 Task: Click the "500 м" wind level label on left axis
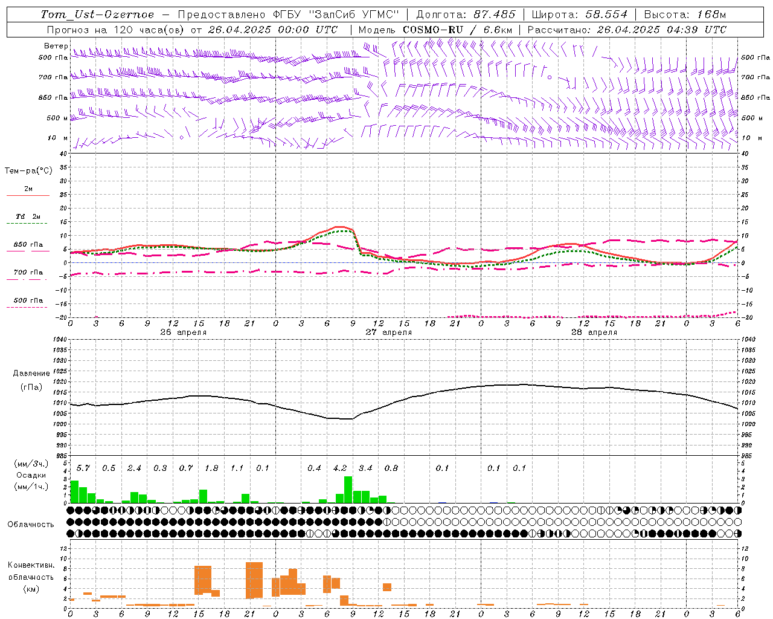[57, 118]
